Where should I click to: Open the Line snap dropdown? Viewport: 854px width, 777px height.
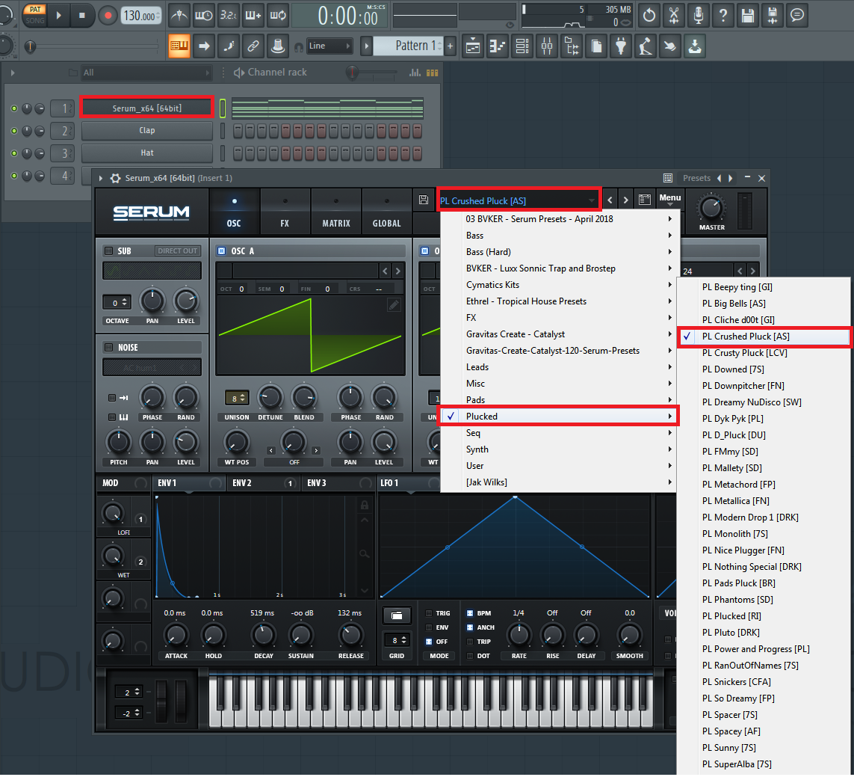click(329, 46)
